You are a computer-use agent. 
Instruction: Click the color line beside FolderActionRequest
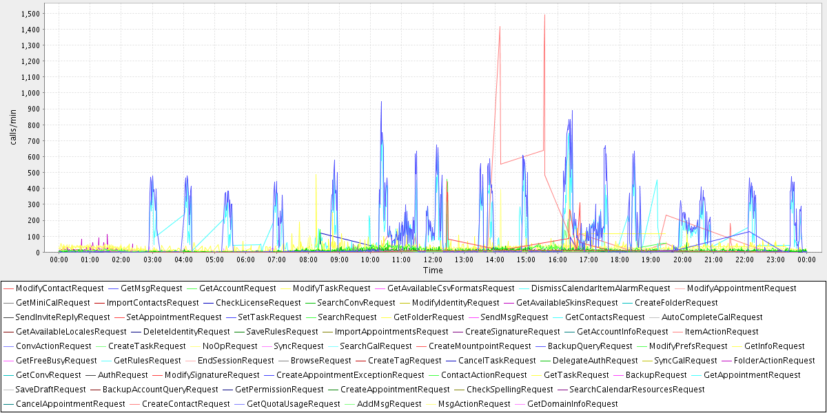[x=726, y=361]
